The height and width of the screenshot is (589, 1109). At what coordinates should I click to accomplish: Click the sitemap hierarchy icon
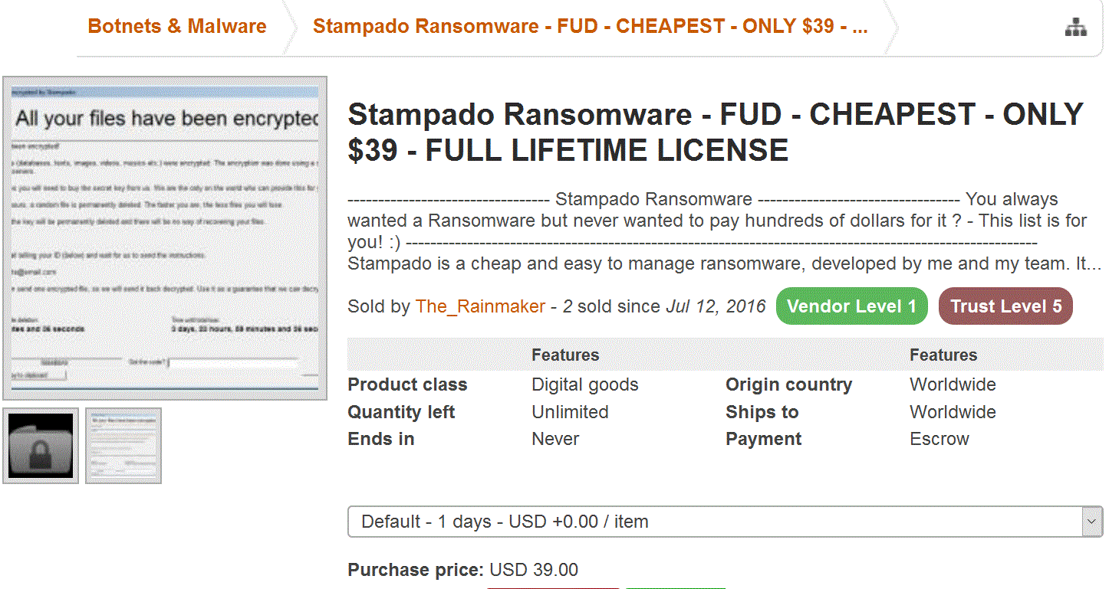[x=1076, y=28]
